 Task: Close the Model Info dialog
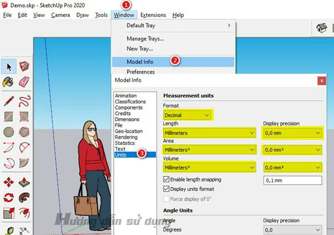click(x=322, y=81)
